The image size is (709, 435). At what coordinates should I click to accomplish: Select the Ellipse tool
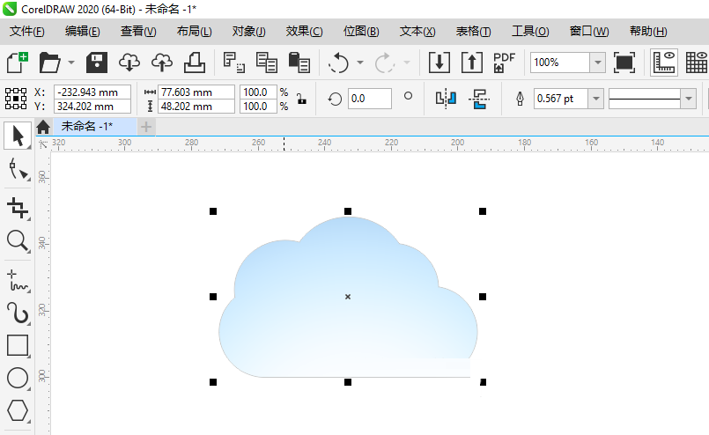[18, 378]
